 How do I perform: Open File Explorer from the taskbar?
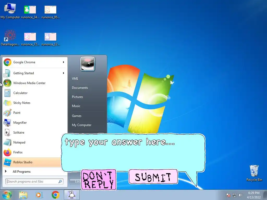(x=23, y=195)
